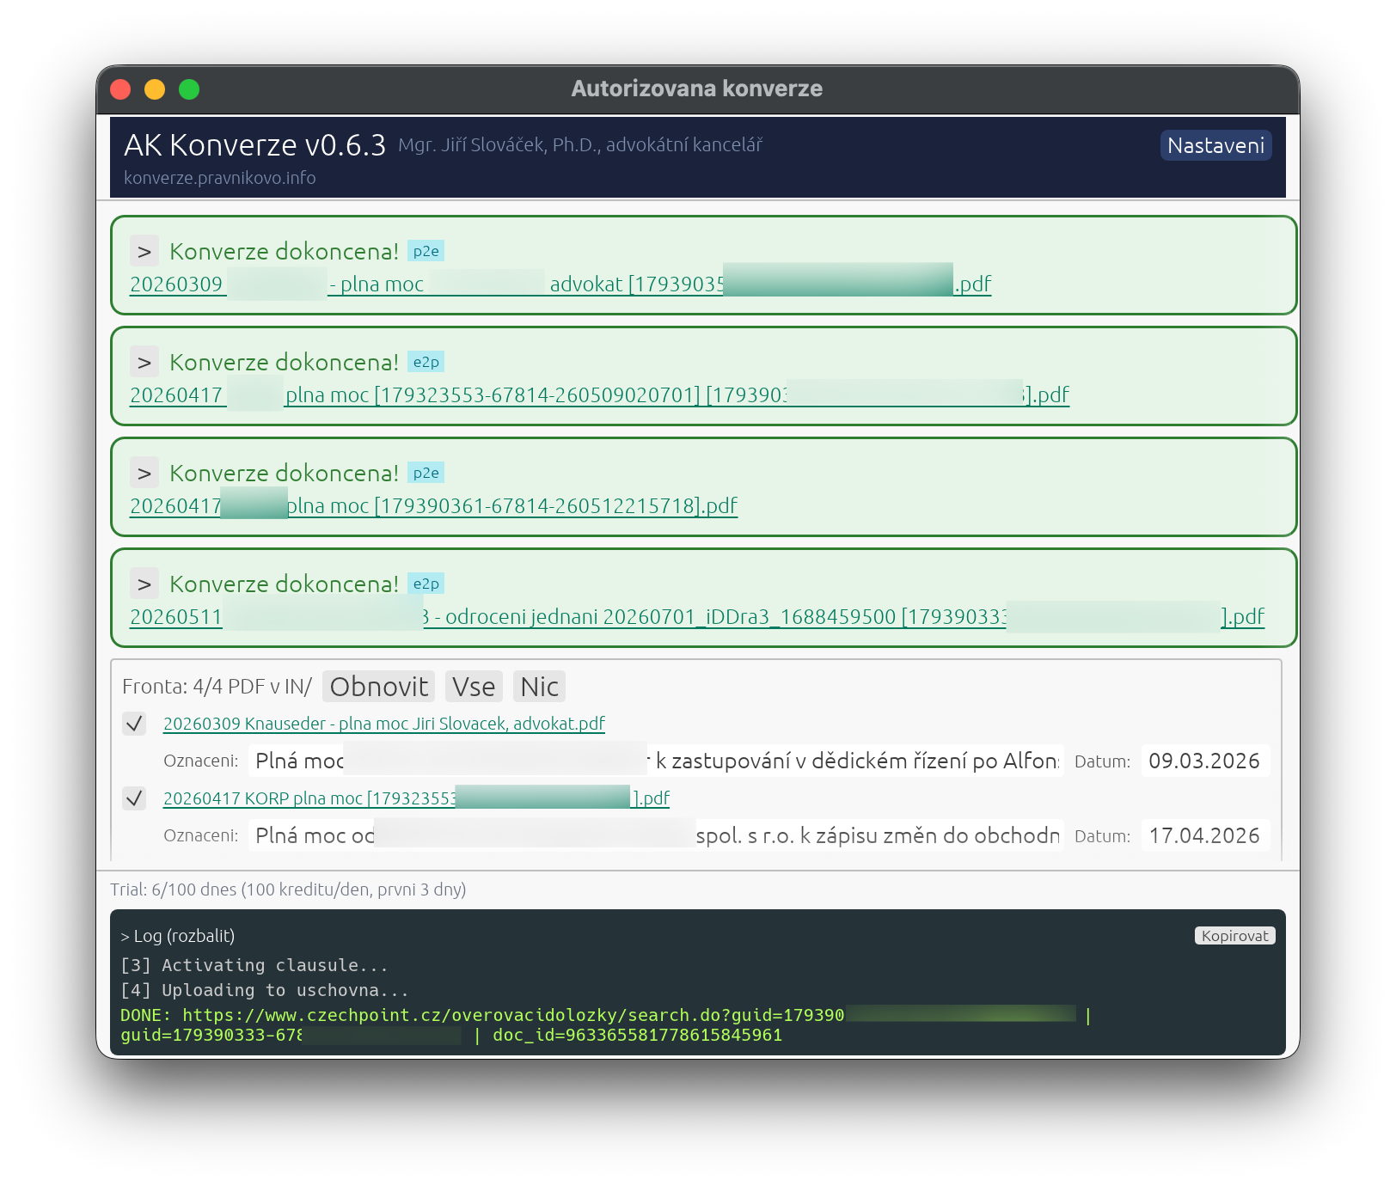This screenshot has height=1186, width=1396.
Task: Select all files with Vse button
Action: tap(474, 687)
